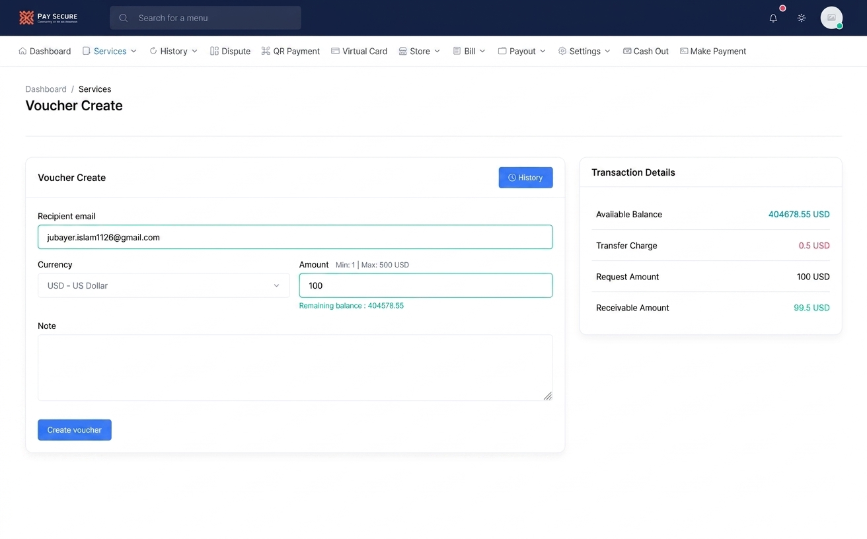
Task: Toggle the light theme sun icon
Action: (802, 18)
